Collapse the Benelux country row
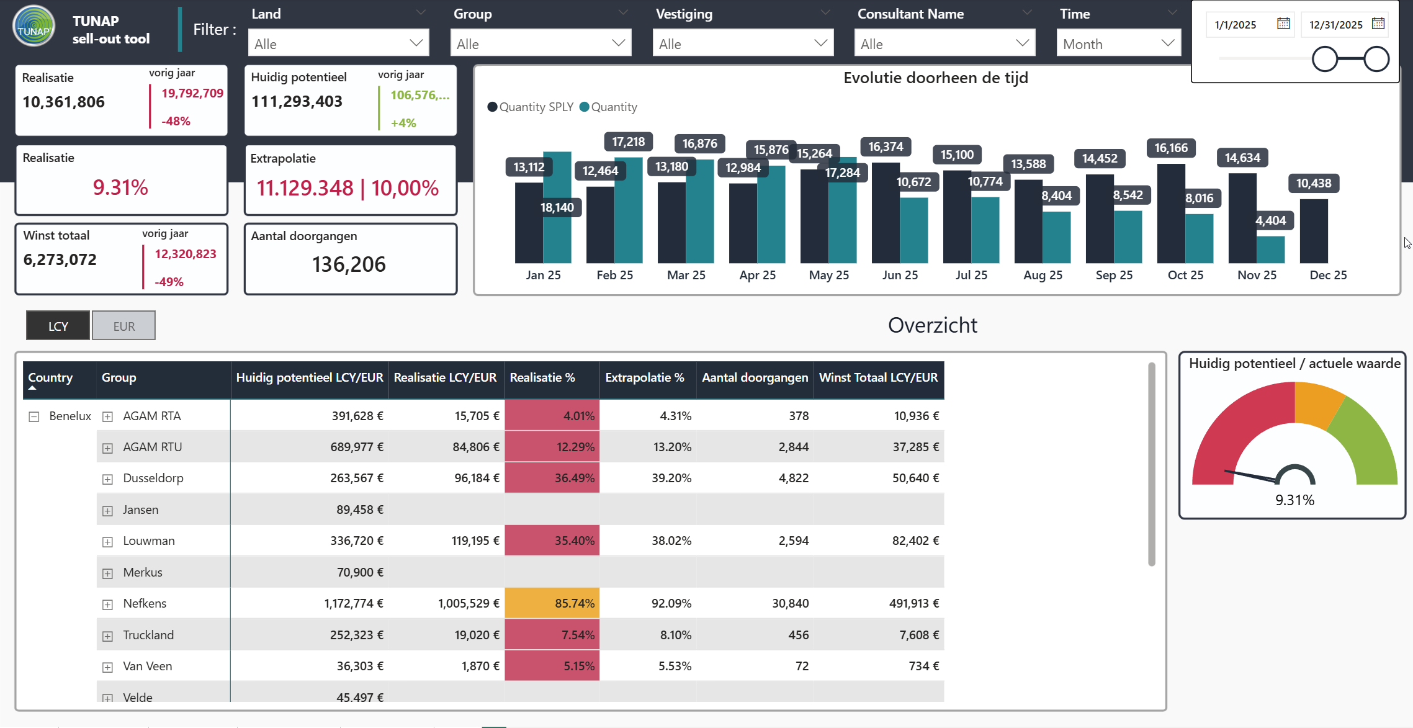The height and width of the screenshot is (728, 1413). pyautogui.click(x=34, y=416)
